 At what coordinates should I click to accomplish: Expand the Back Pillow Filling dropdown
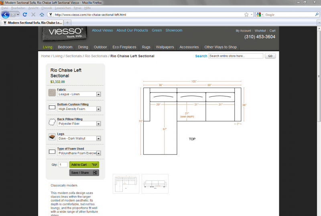pos(98,124)
